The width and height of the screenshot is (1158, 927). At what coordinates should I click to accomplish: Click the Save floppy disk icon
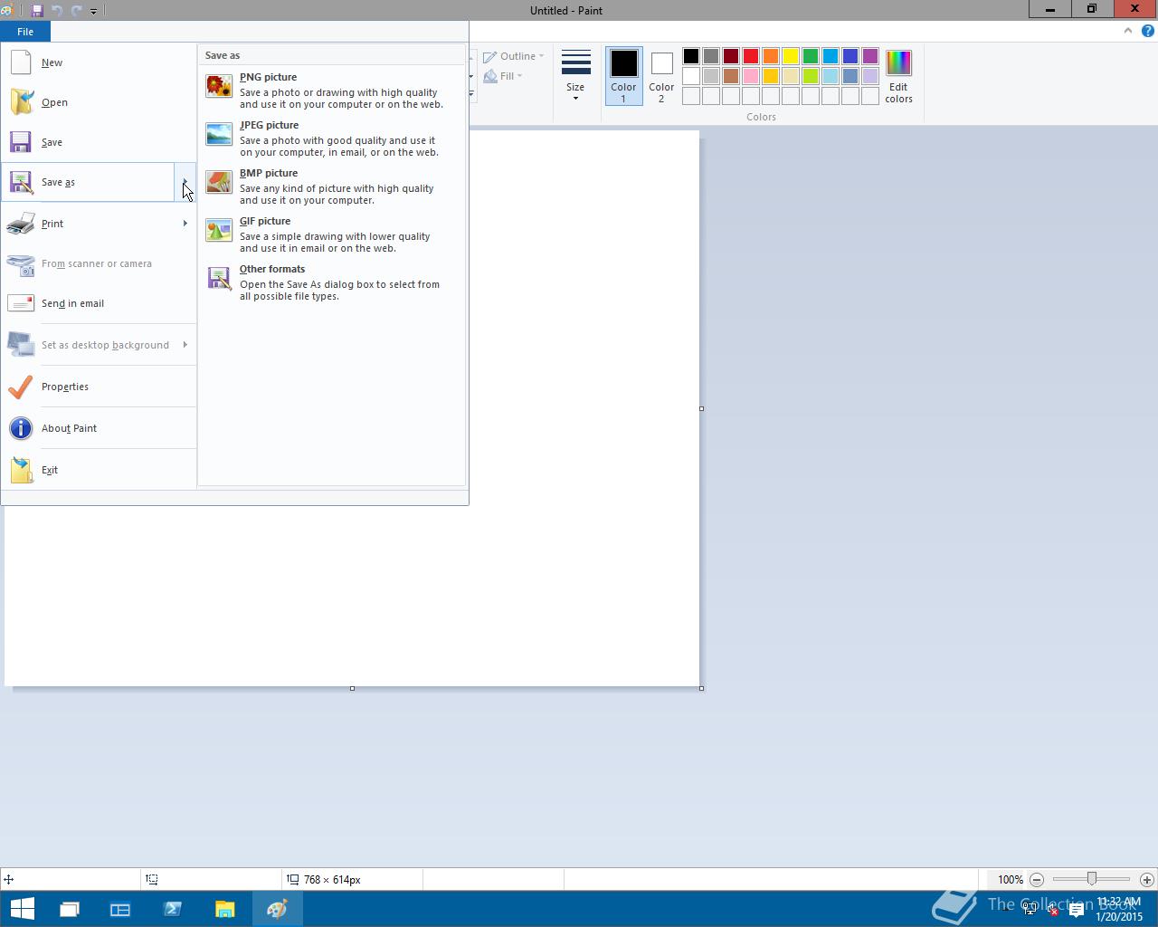pos(21,142)
